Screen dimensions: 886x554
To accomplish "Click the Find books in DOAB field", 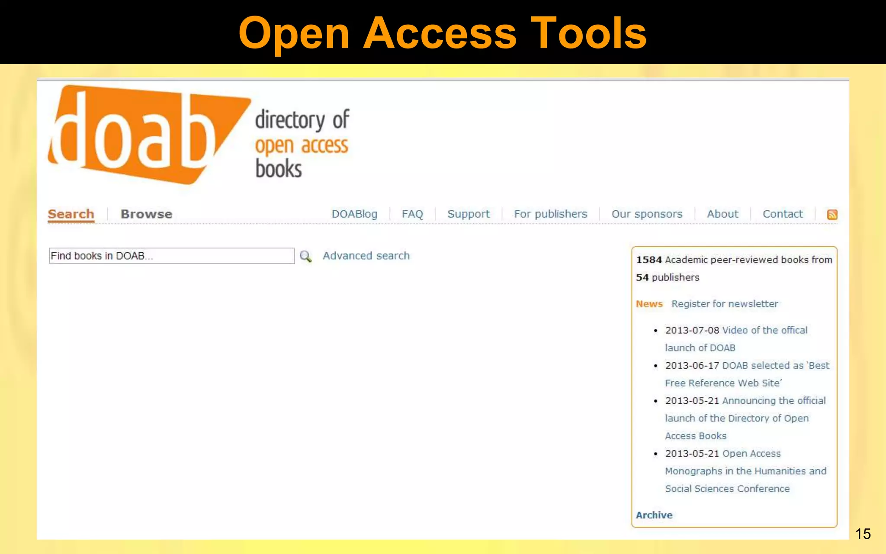I will [172, 256].
